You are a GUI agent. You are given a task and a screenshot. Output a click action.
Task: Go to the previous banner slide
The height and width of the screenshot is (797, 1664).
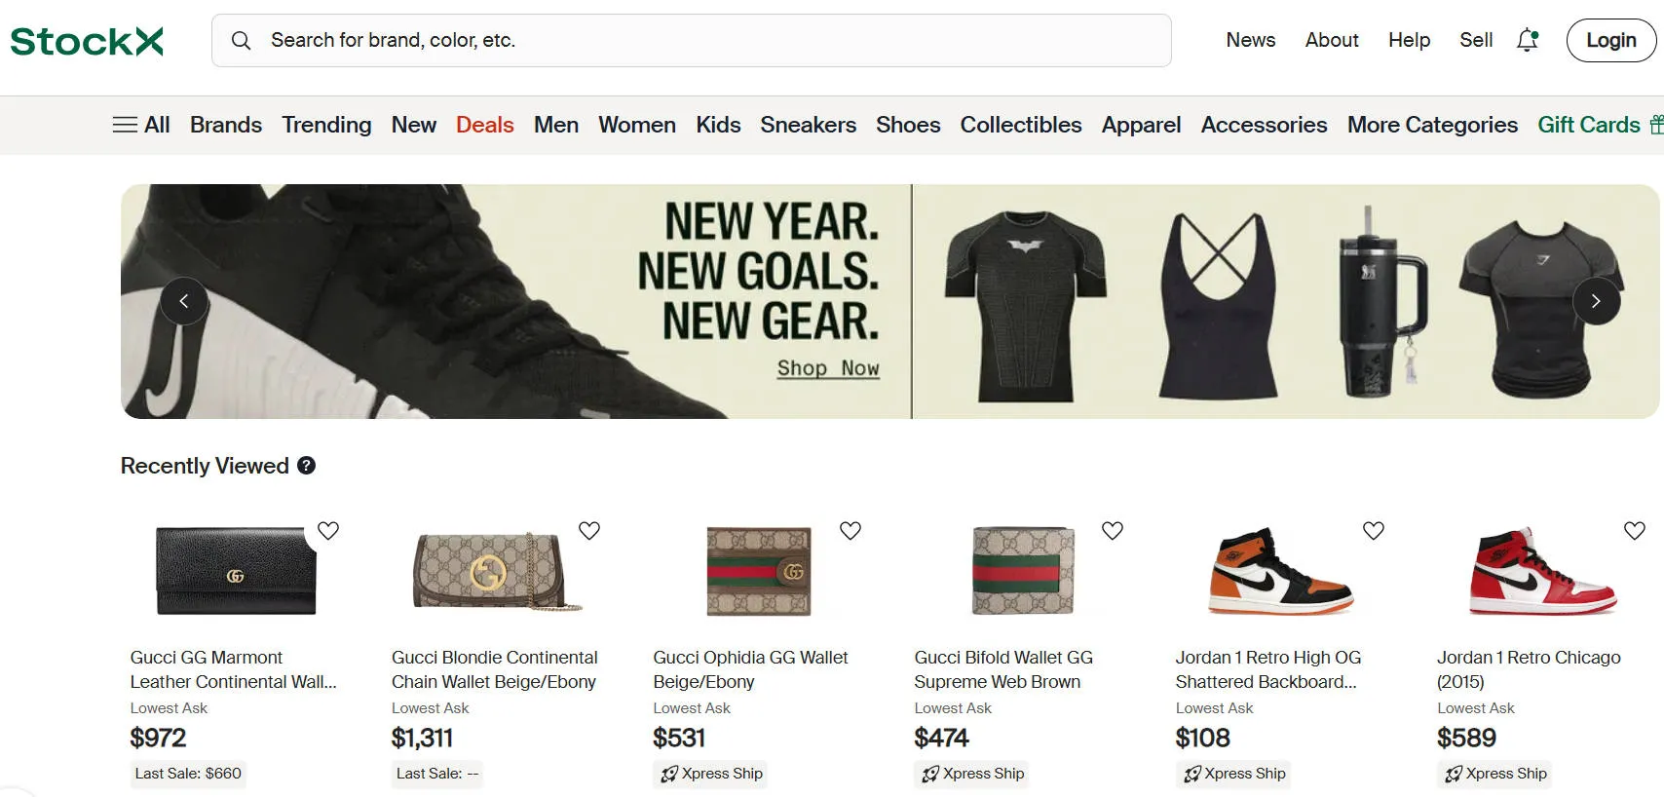[x=184, y=301]
